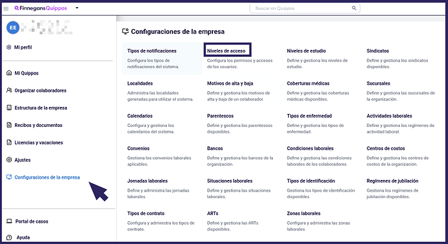Viewport: 448px width, 244px height.
Task: Focus the Buscar en Quippos search field
Action: pos(305,8)
